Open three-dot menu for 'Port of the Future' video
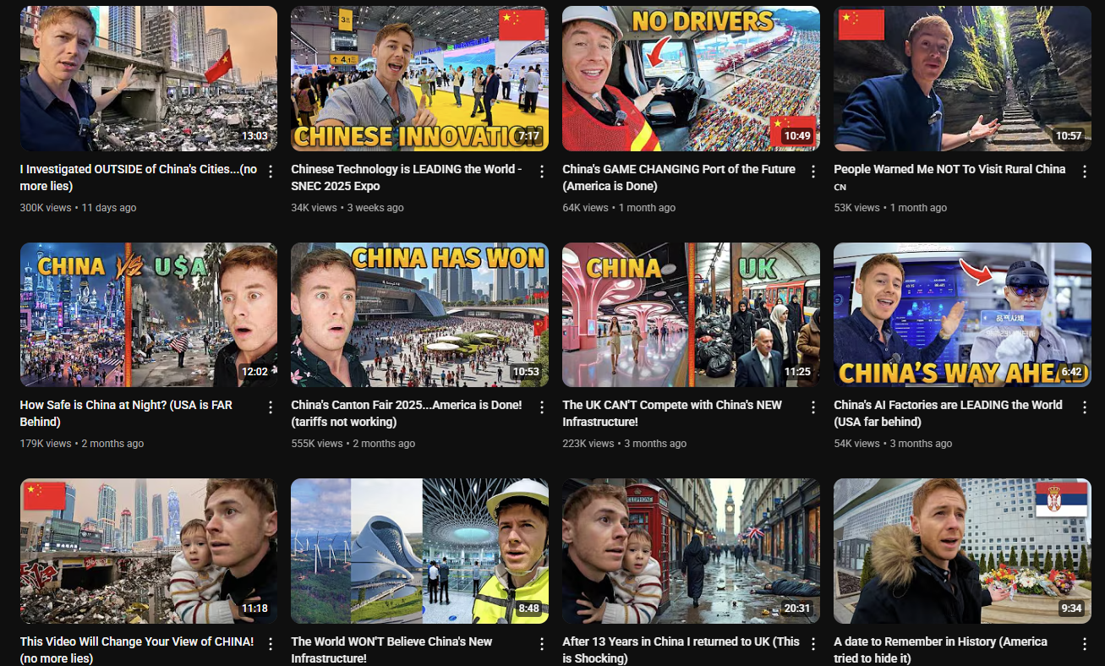Viewport: 1105px width, 666px height. pyautogui.click(x=813, y=172)
